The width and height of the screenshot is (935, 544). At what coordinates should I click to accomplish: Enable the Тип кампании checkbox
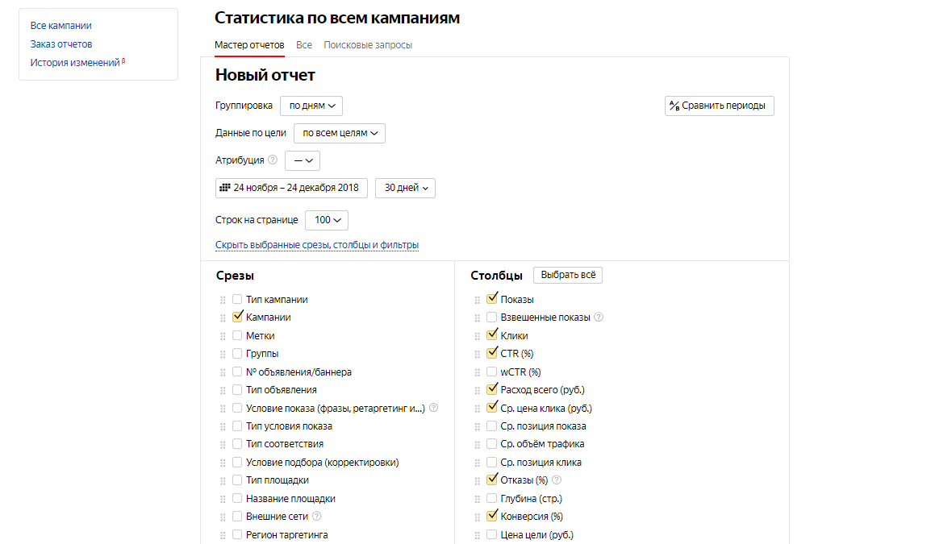(x=237, y=299)
